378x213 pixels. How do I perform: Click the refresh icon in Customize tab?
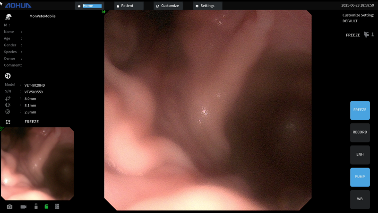click(x=158, y=6)
